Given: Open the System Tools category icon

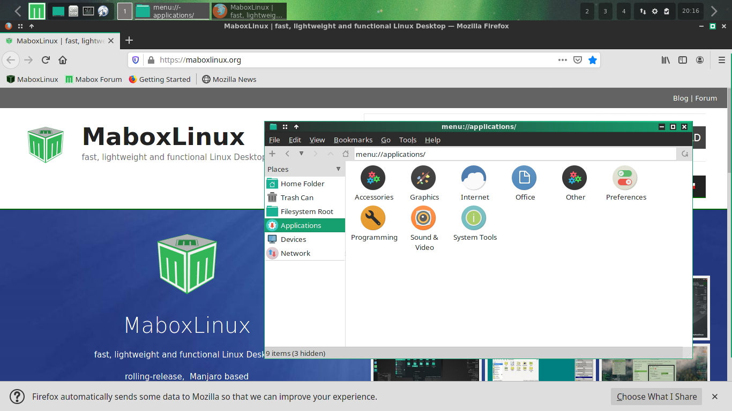Looking at the screenshot, I should point(474,218).
